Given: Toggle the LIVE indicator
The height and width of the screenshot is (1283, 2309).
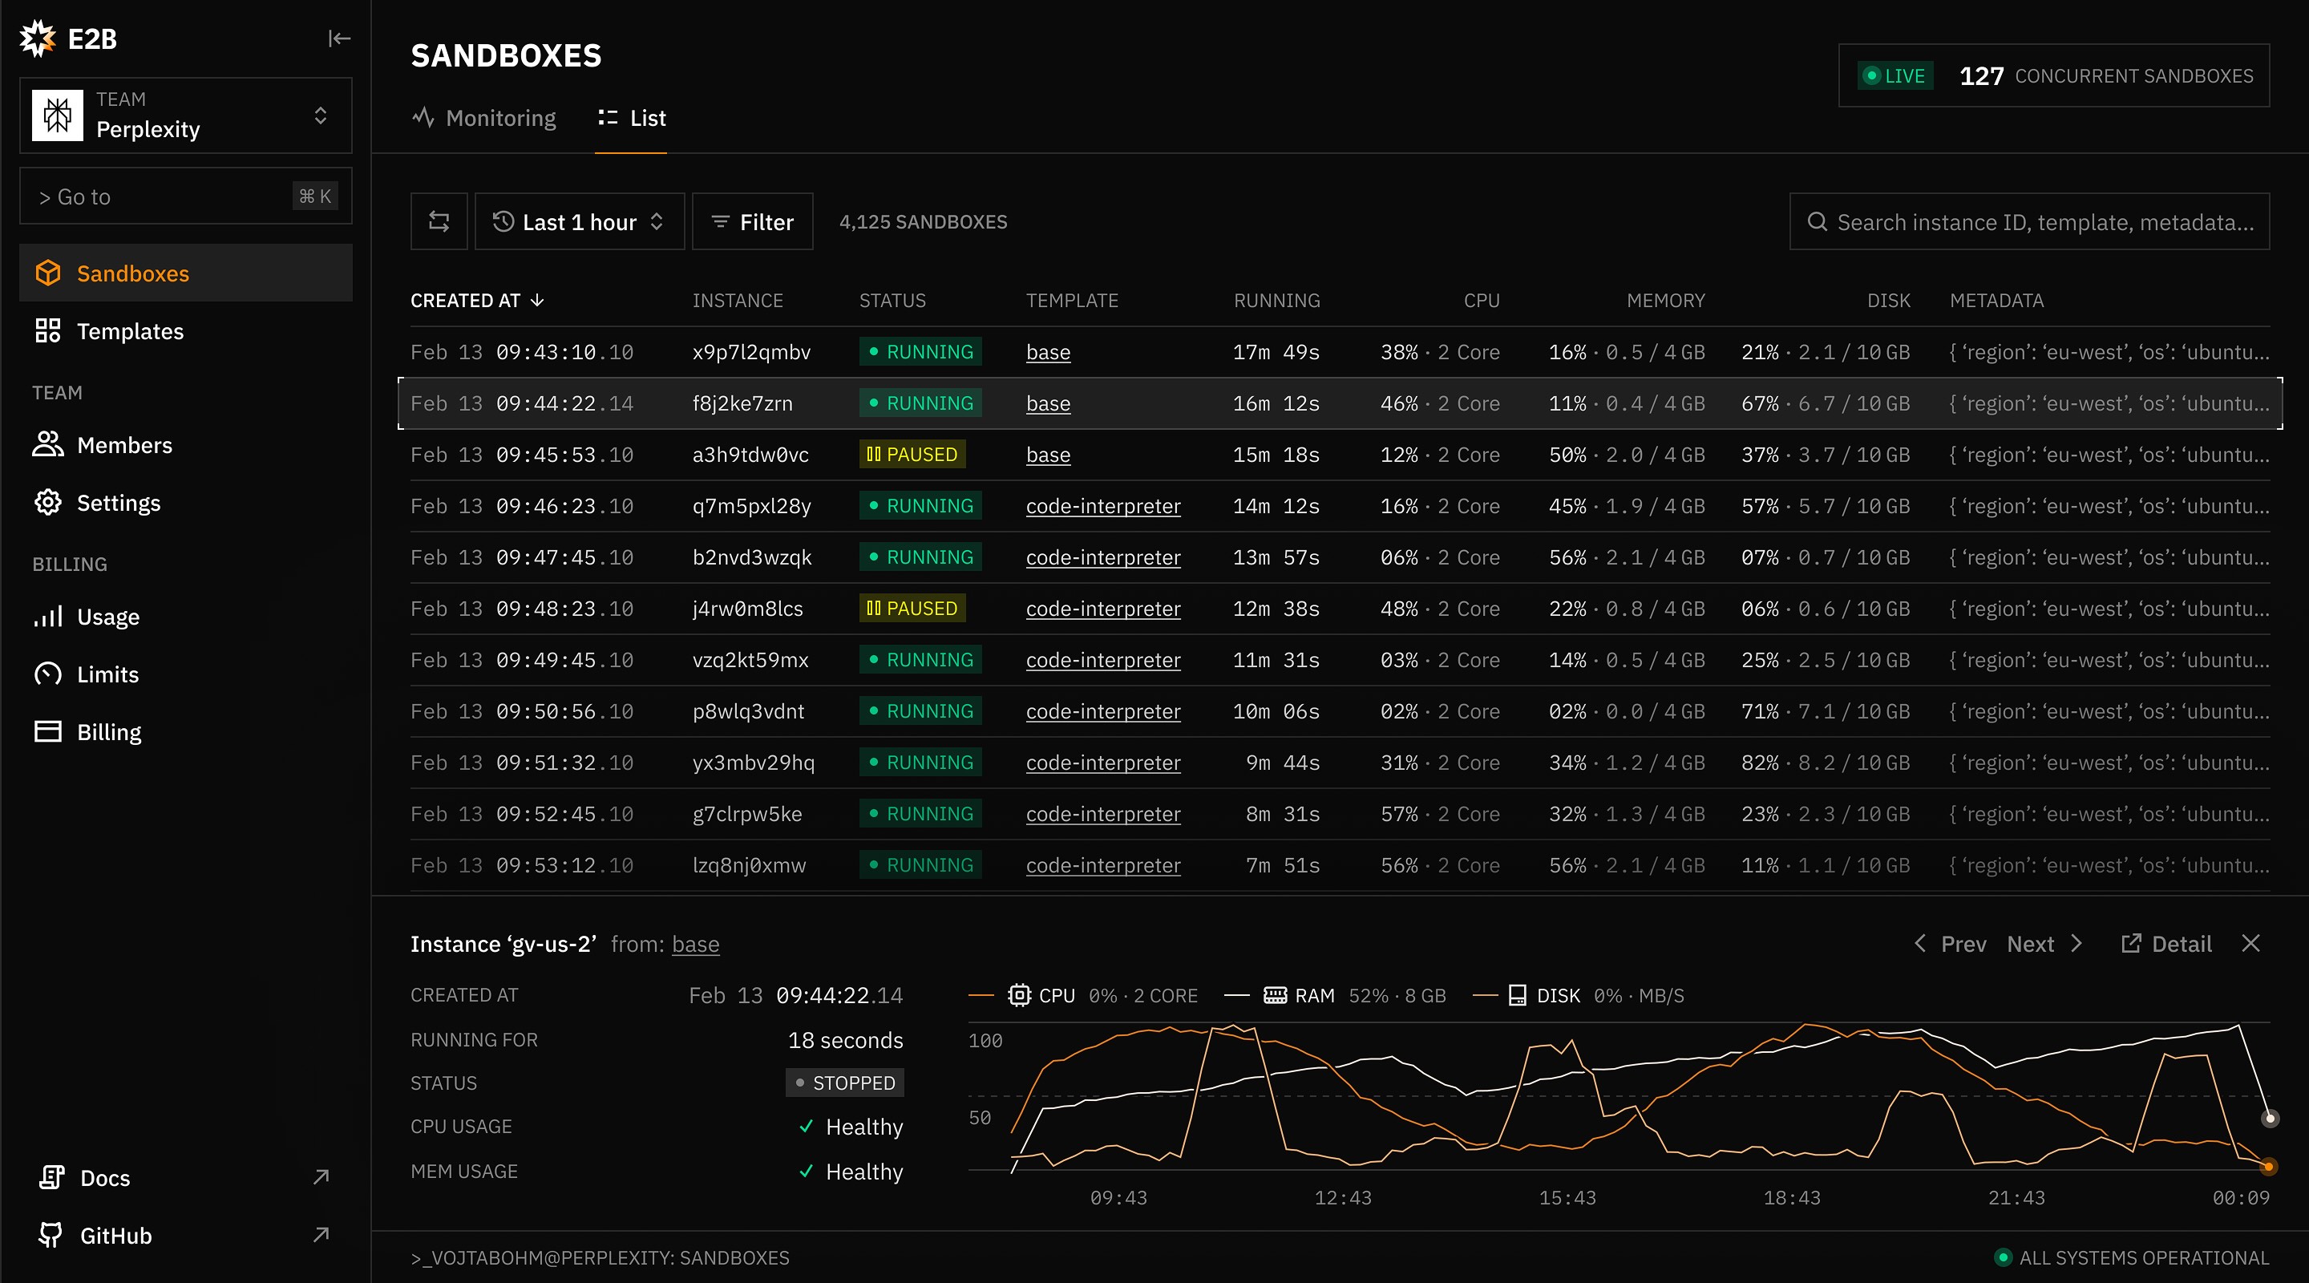Looking at the screenshot, I should point(1895,76).
